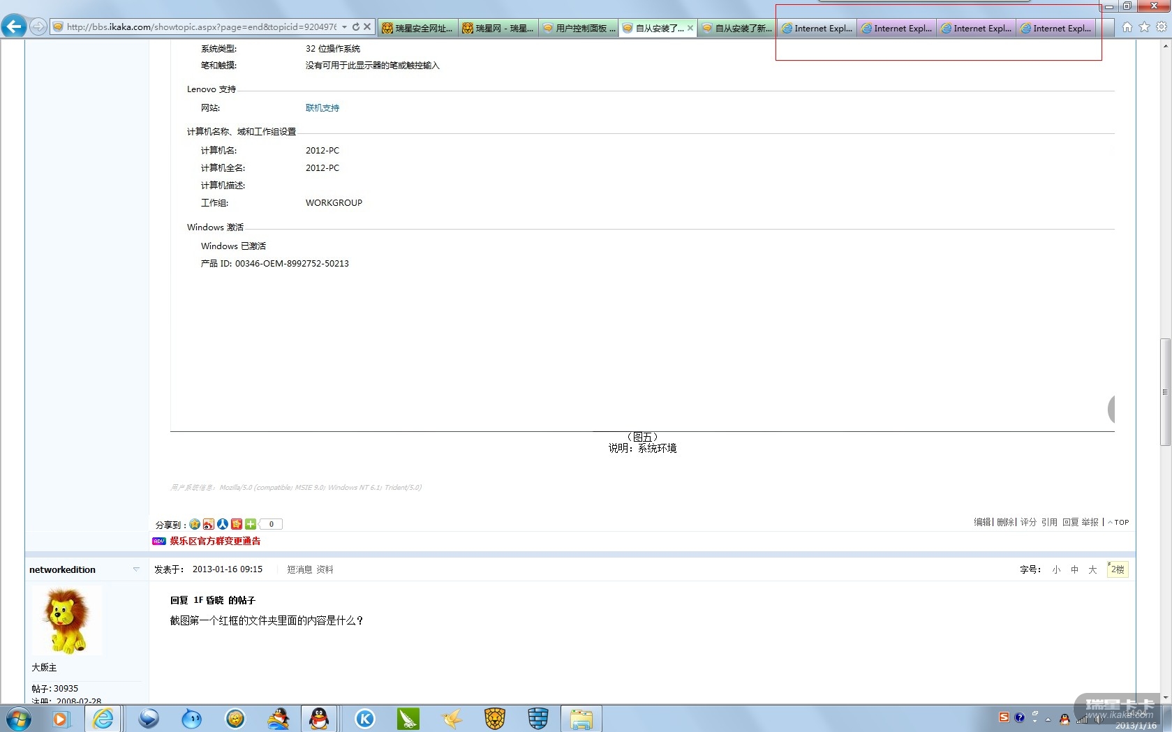Open the blue round arrow taskbar icon
The image size is (1172, 732).
149,719
